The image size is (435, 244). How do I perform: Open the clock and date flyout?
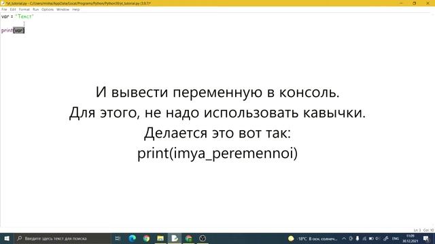pyautogui.click(x=411, y=239)
